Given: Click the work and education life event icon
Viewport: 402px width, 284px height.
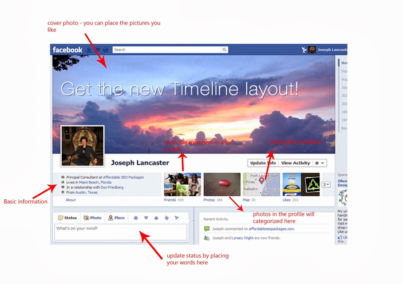Looking at the screenshot, I should pos(136,218).
